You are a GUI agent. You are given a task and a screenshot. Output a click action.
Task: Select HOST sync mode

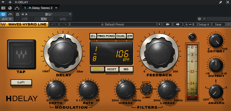pos(112,69)
